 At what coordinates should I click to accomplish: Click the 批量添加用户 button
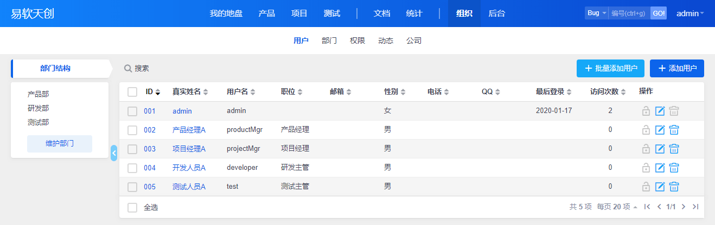point(611,68)
